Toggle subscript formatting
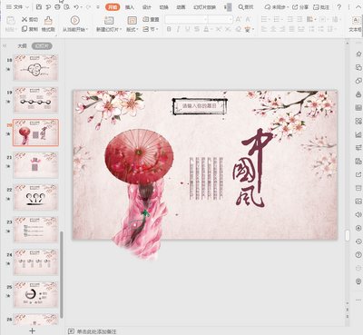The width and height of the screenshot is (363, 335). point(228,29)
